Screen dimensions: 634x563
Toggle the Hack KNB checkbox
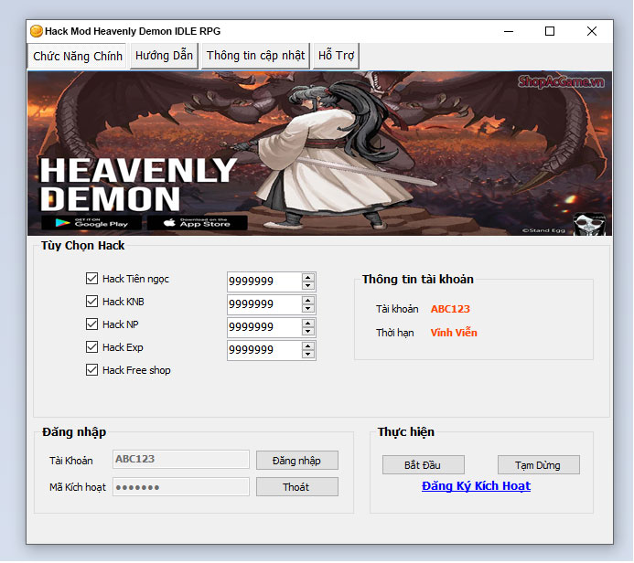coord(91,302)
